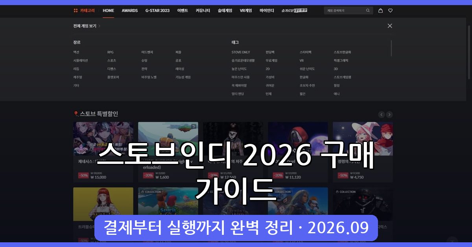Open the ₩11,120 game thumbnail
The width and height of the screenshot is (472, 247).
298,139
